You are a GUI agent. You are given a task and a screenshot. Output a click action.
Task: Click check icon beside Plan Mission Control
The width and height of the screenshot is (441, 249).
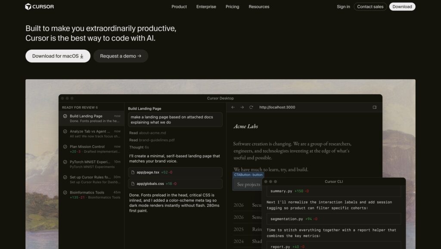coord(65,147)
